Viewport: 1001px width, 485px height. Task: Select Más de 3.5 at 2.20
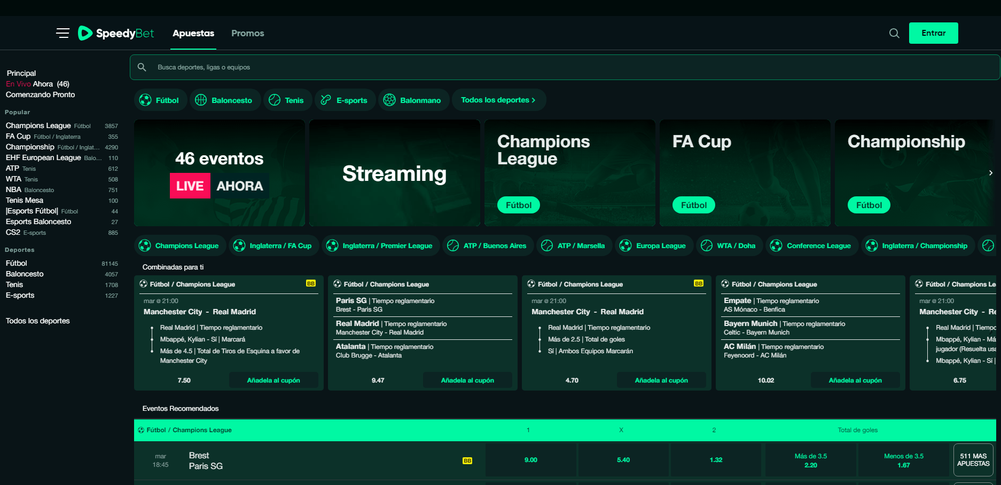[811, 460]
